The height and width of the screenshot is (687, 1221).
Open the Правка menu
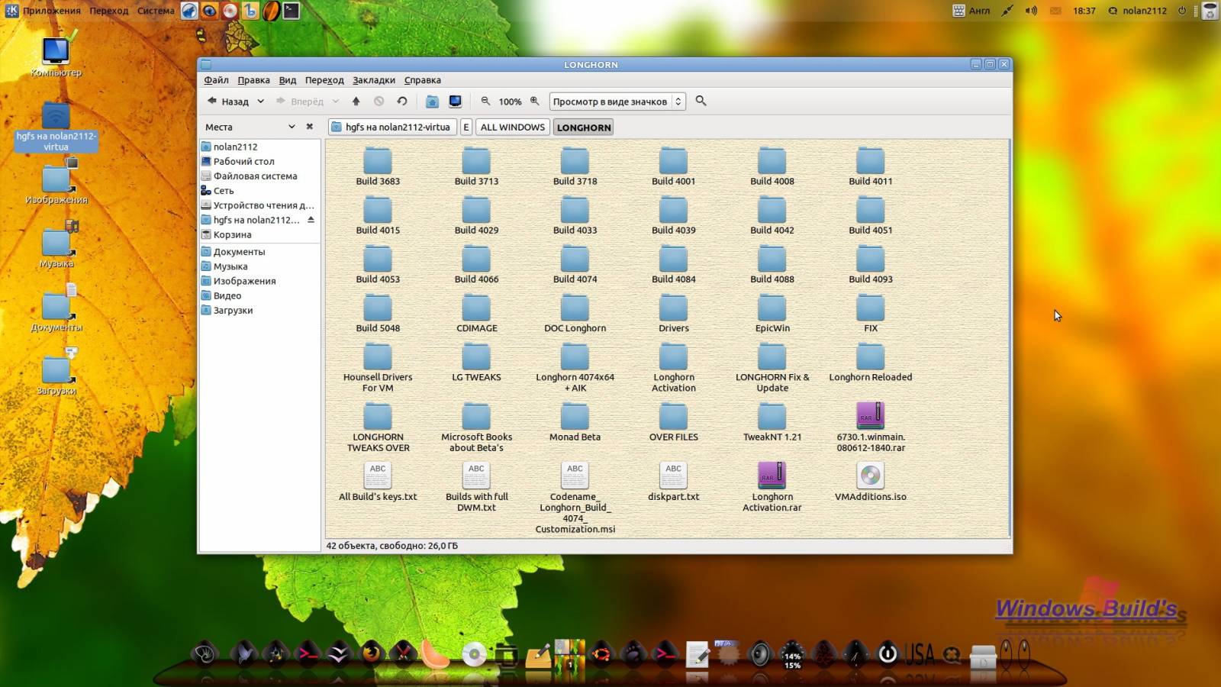pos(253,80)
